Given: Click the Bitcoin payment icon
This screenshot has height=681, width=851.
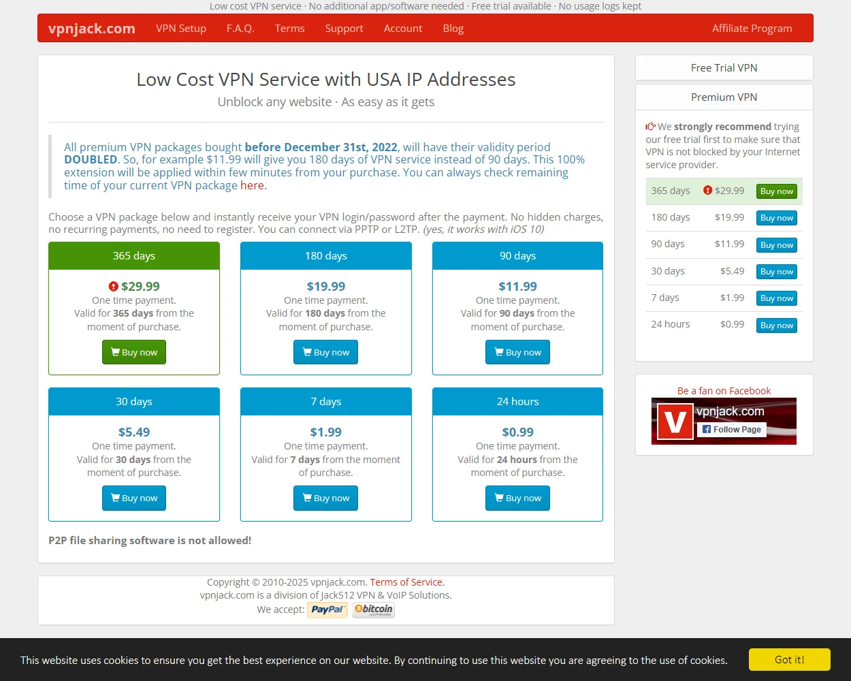Looking at the screenshot, I should point(373,609).
